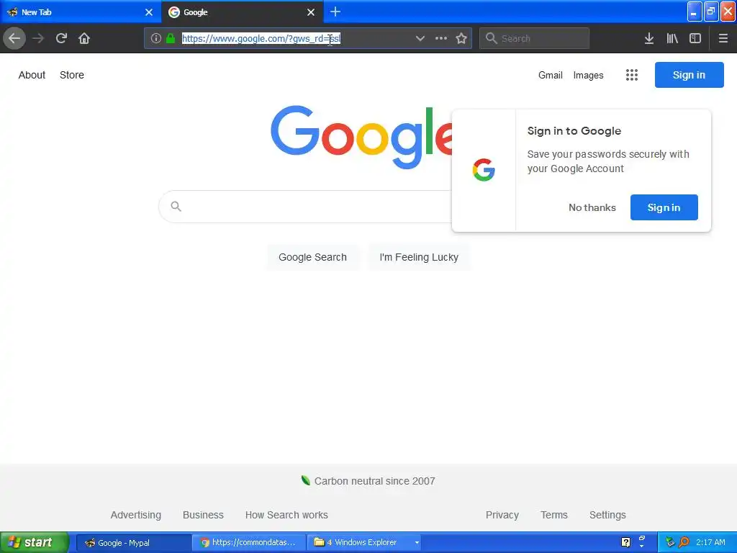Click the system clock showing 2:17 AM
The height and width of the screenshot is (553, 737).
click(710, 542)
